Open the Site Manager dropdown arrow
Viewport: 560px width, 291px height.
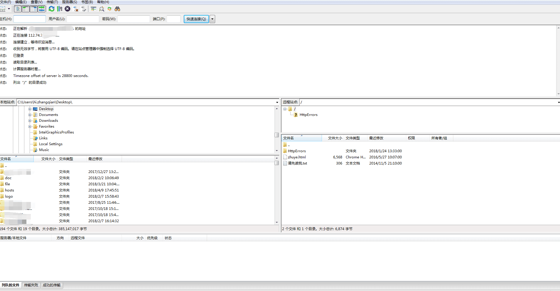pyautogui.click(x=9, y=9)
